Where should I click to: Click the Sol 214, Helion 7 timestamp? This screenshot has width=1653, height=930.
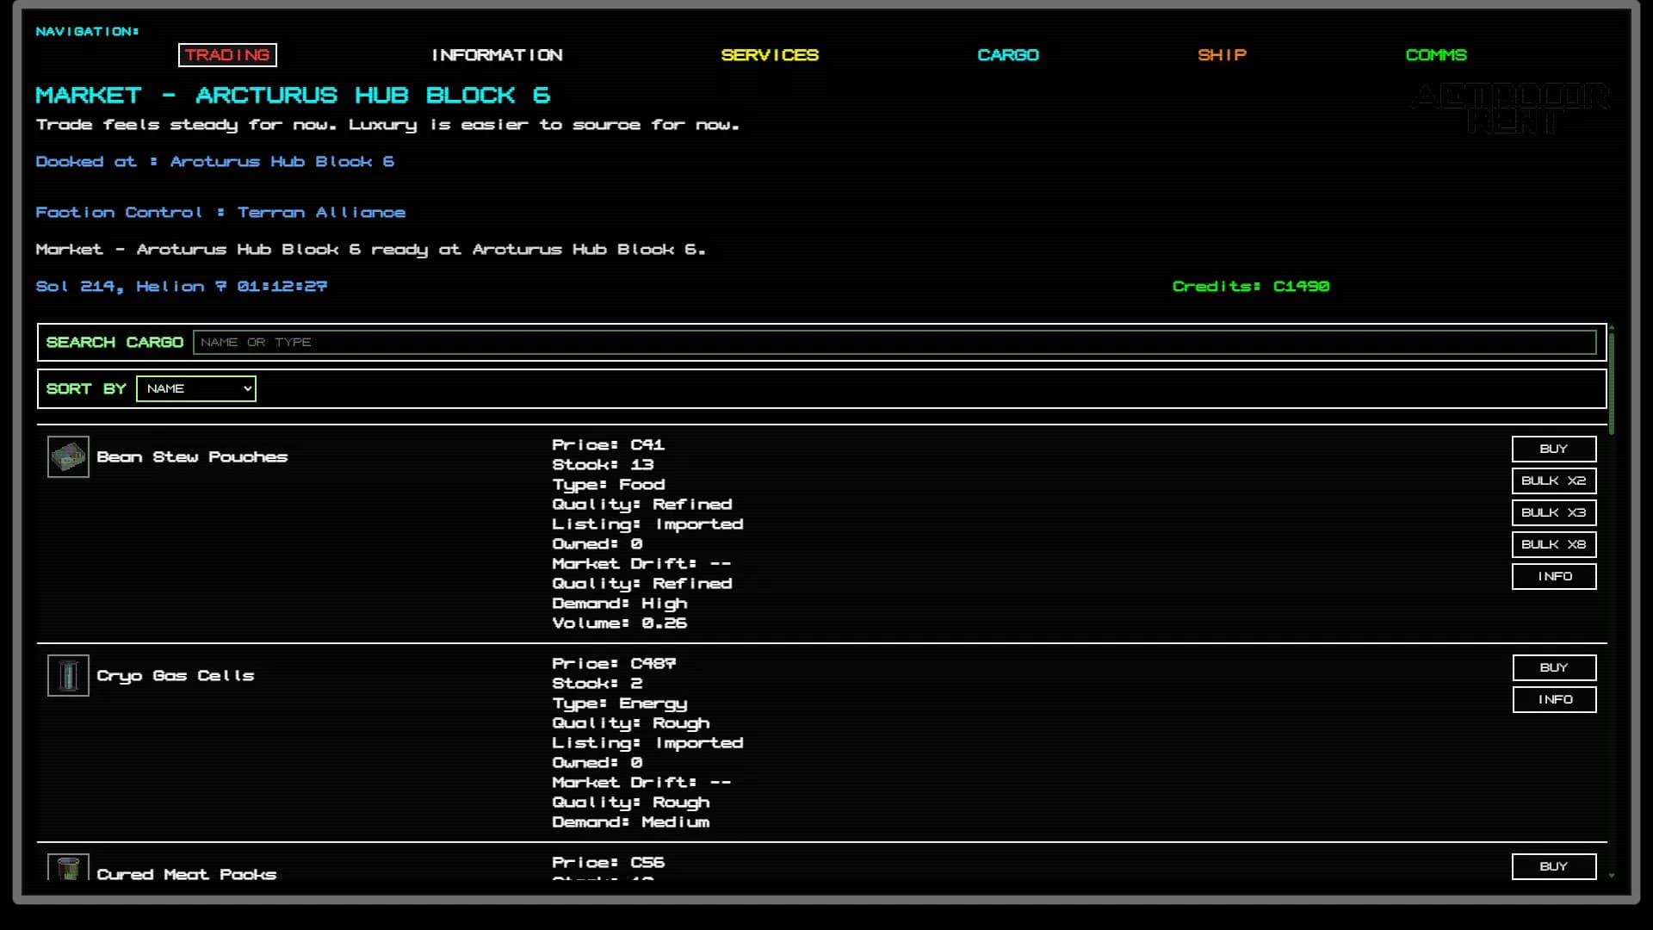coord(182,286)
